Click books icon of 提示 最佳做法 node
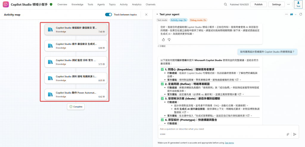This screenshot has width=305, height=147. coord(50,46)
